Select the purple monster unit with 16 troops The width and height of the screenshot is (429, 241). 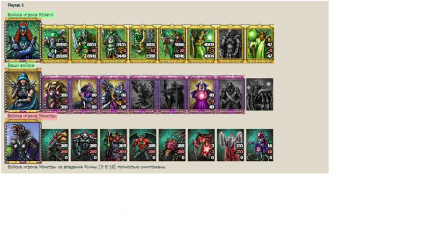[x=260, y=145]
